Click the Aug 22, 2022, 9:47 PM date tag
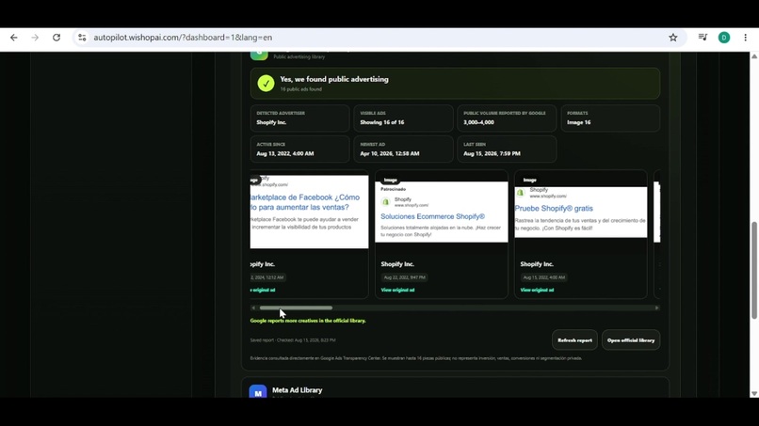Viewport: 759px width, 426px height. coord(404,277)
